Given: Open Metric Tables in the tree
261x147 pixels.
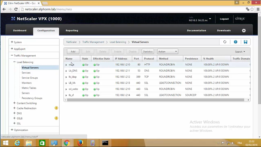Looking at the screenshot, I should tap(29, 88).
